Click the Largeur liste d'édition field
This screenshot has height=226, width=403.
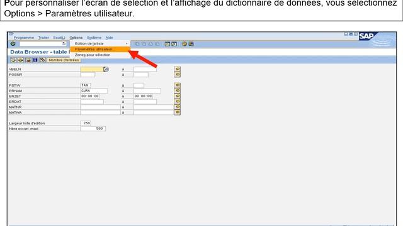click(86, 123)
